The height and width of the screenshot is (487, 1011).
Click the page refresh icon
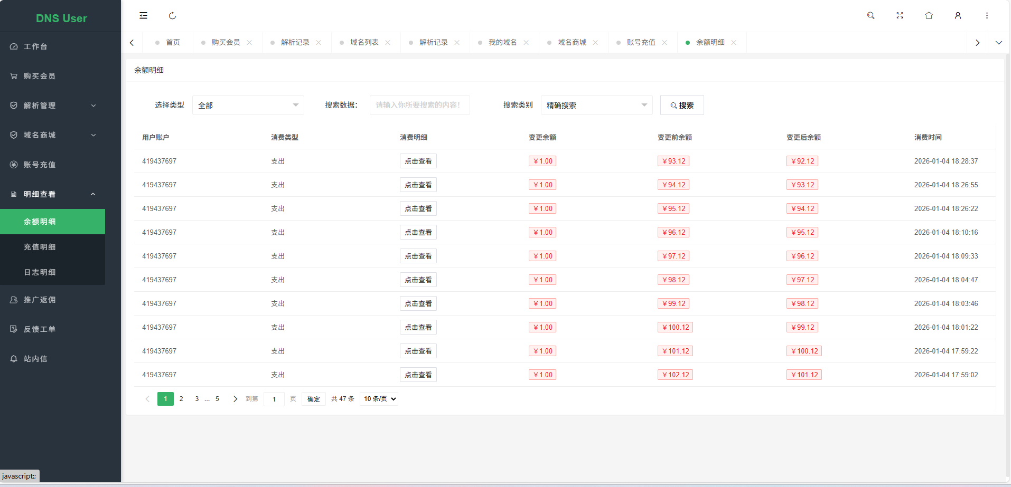click(x=172, y=16)
